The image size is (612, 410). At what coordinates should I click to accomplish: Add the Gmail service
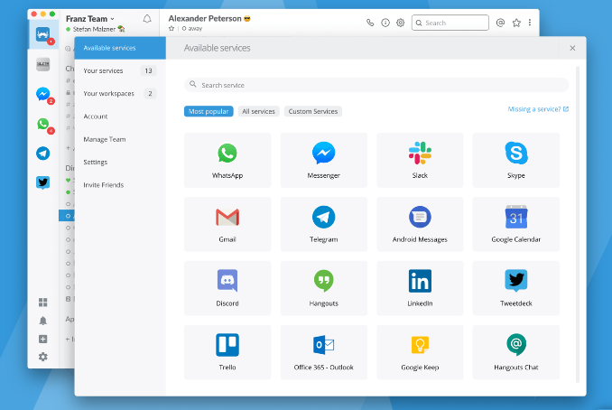[227, 224]
